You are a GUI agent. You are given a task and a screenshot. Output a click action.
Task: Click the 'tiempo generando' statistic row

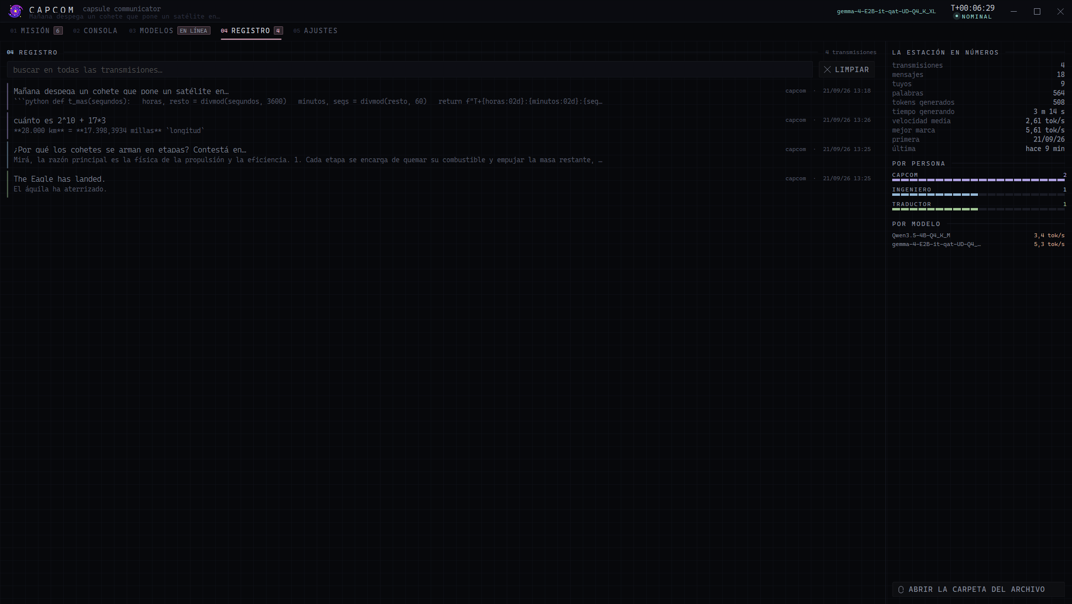pos(978,112)
